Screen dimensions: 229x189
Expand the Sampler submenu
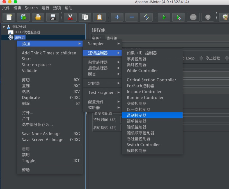(102, 44)
